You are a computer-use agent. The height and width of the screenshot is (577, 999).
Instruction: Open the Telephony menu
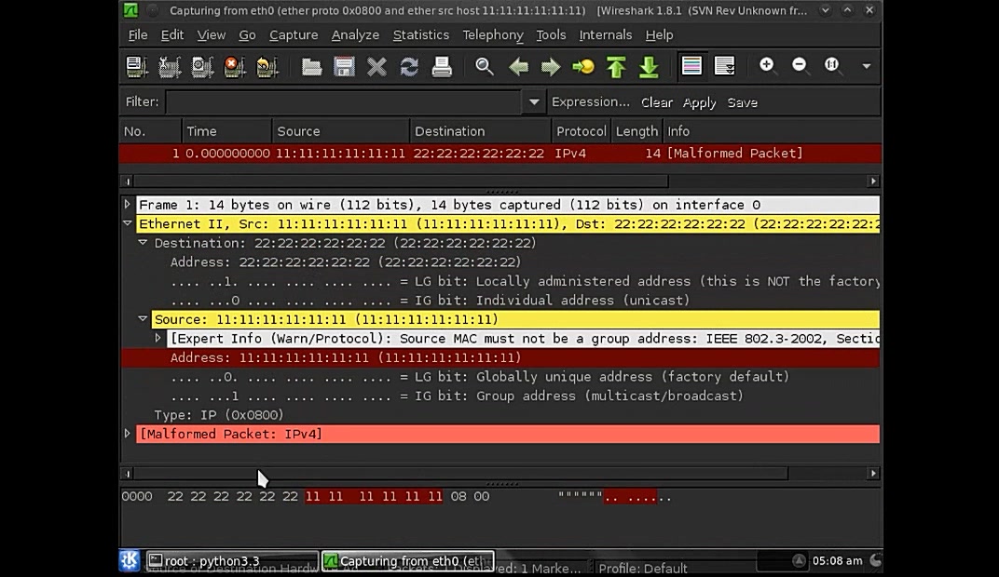pyautogui.click(x=493, y=34)
